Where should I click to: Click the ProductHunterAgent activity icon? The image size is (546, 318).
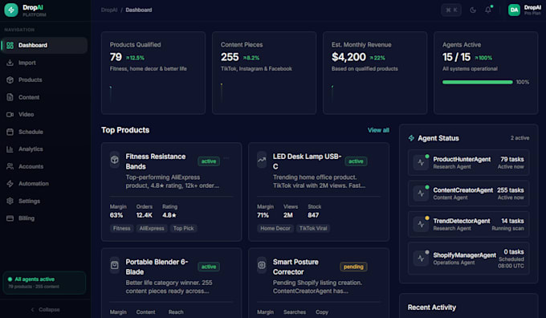pos(421,163)
